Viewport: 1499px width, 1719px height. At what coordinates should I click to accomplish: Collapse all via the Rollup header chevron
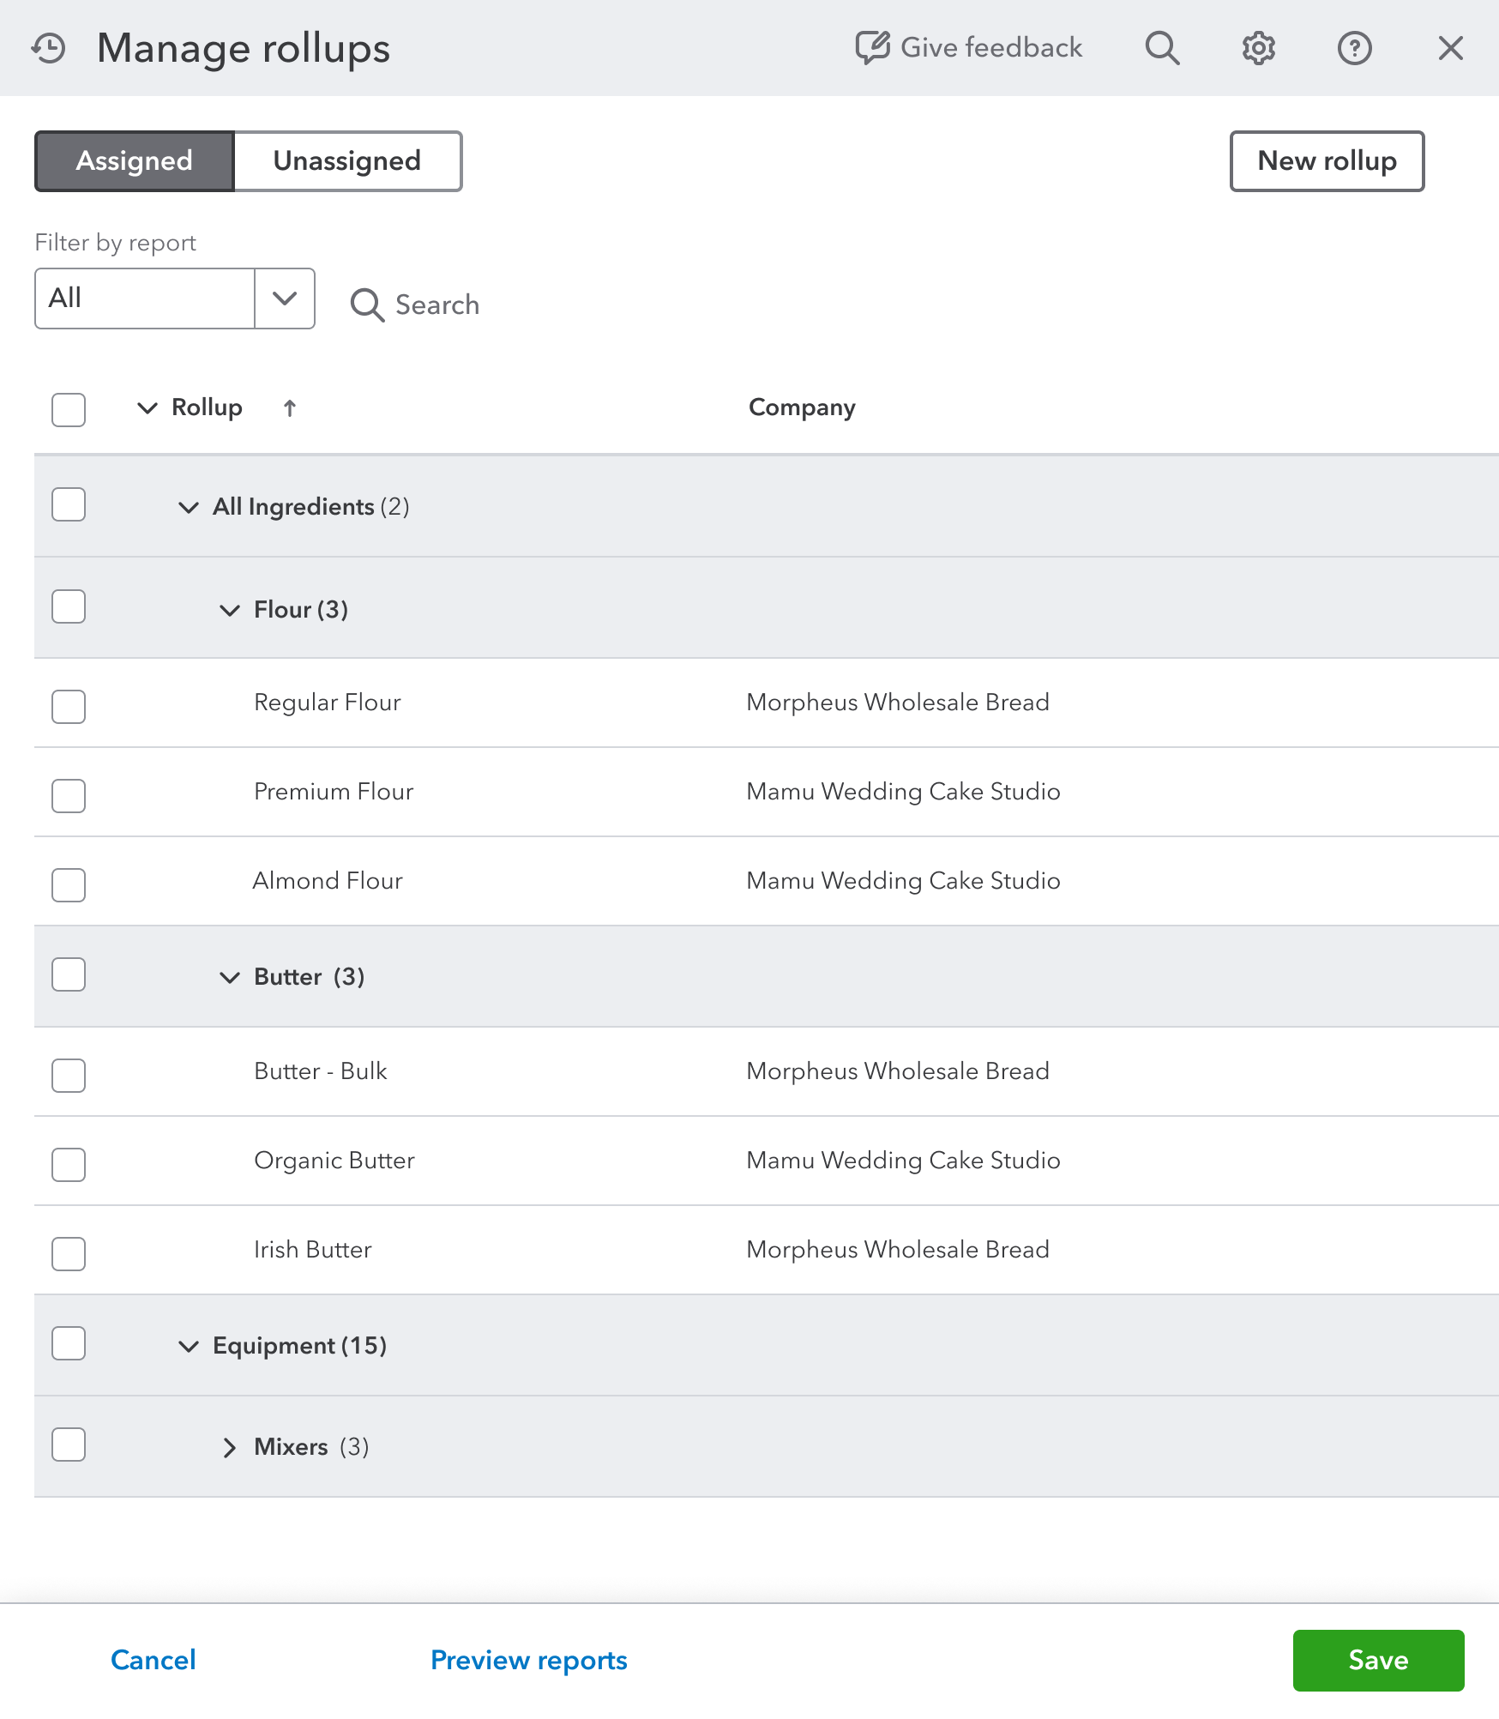tap(147, 408)
